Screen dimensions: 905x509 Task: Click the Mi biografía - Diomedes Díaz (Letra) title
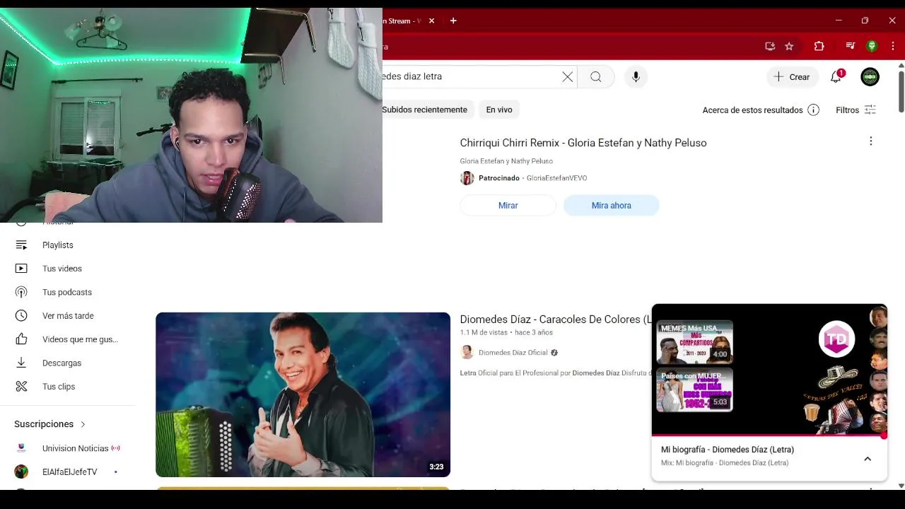pyautogui.click(x=728, y=450)
